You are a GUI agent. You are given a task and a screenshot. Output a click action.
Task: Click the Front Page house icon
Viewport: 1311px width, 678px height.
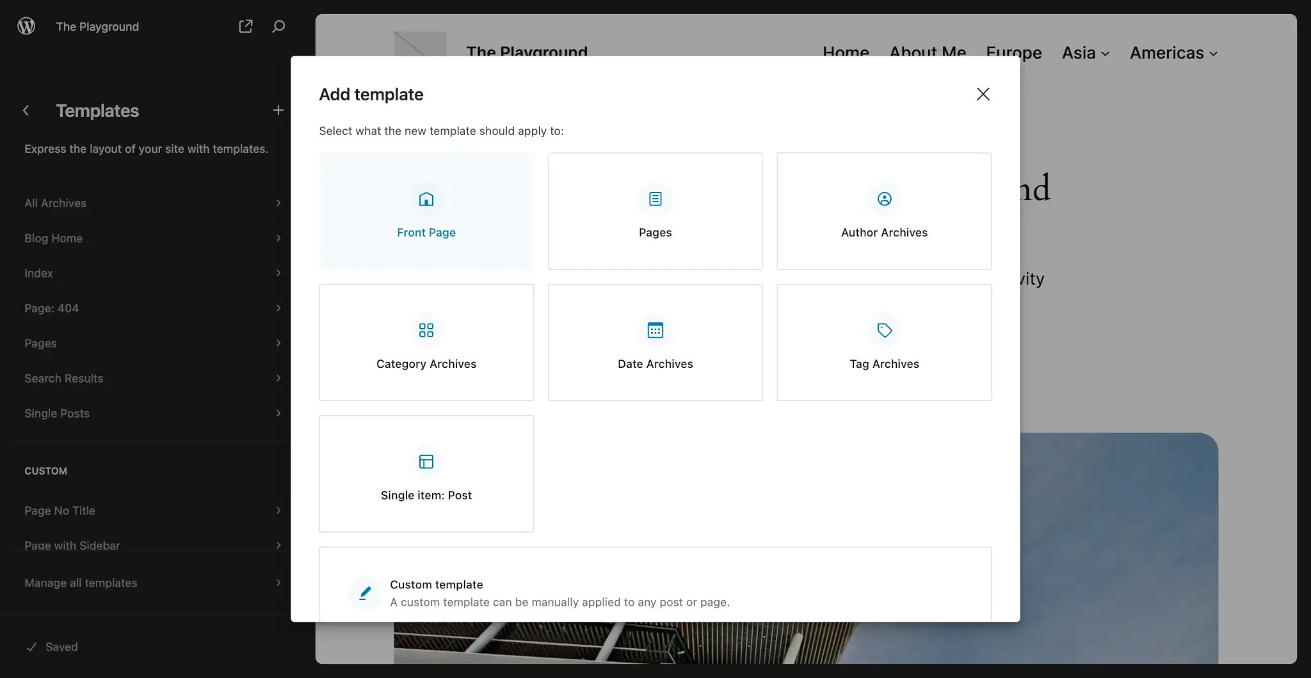click(x=426, y=199)
